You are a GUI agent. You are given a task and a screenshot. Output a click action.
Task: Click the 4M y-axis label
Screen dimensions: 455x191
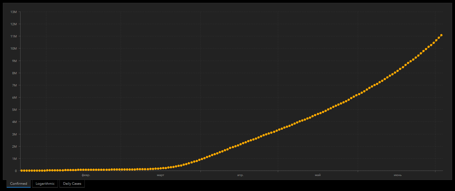(15, 122)
